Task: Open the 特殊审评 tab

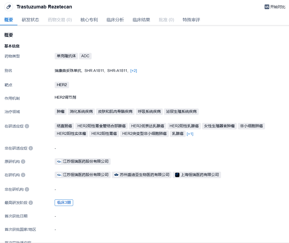Action: point(191,20)
